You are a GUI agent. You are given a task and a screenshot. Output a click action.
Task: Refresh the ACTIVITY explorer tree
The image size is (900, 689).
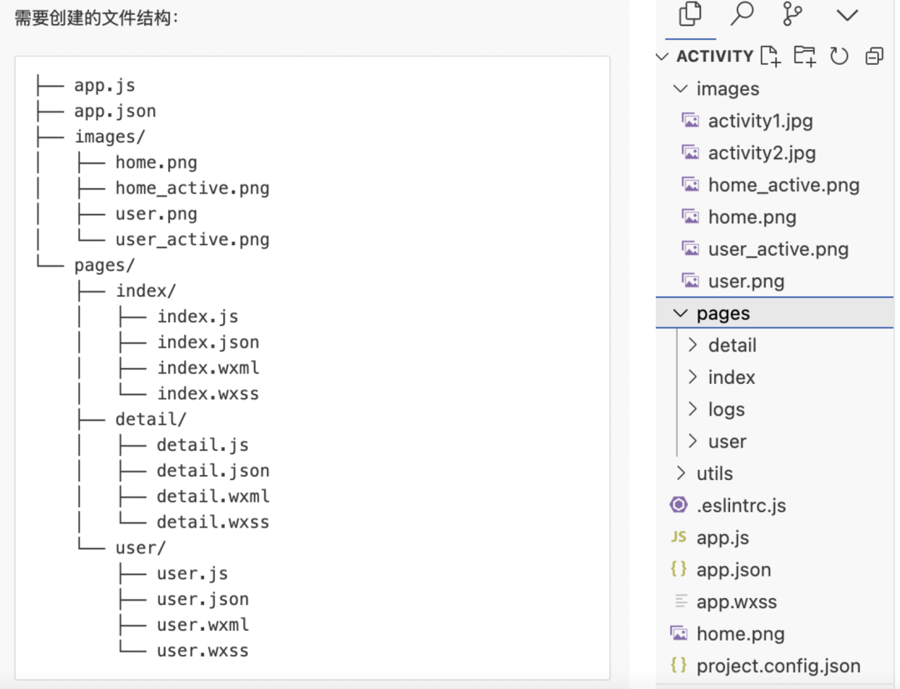pyautogui.click(x=839, y=56)
